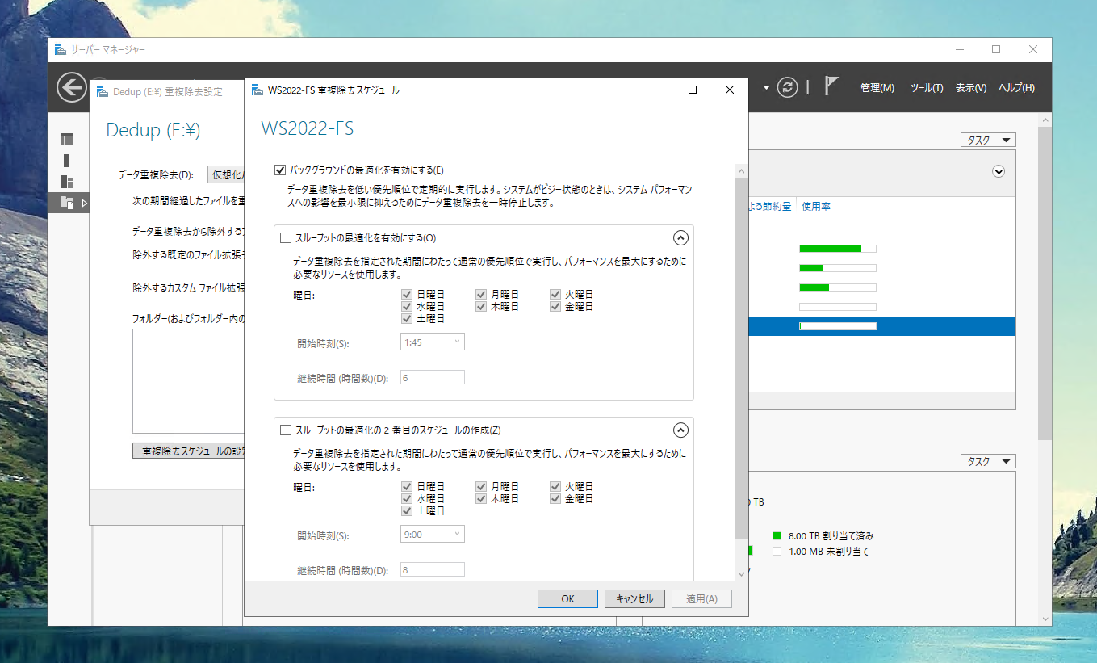This screenshot has height=663, width=1097.
Task: Select the Local Server icon in sidebar
Action: pyautogui.click(x=67, y=161)
